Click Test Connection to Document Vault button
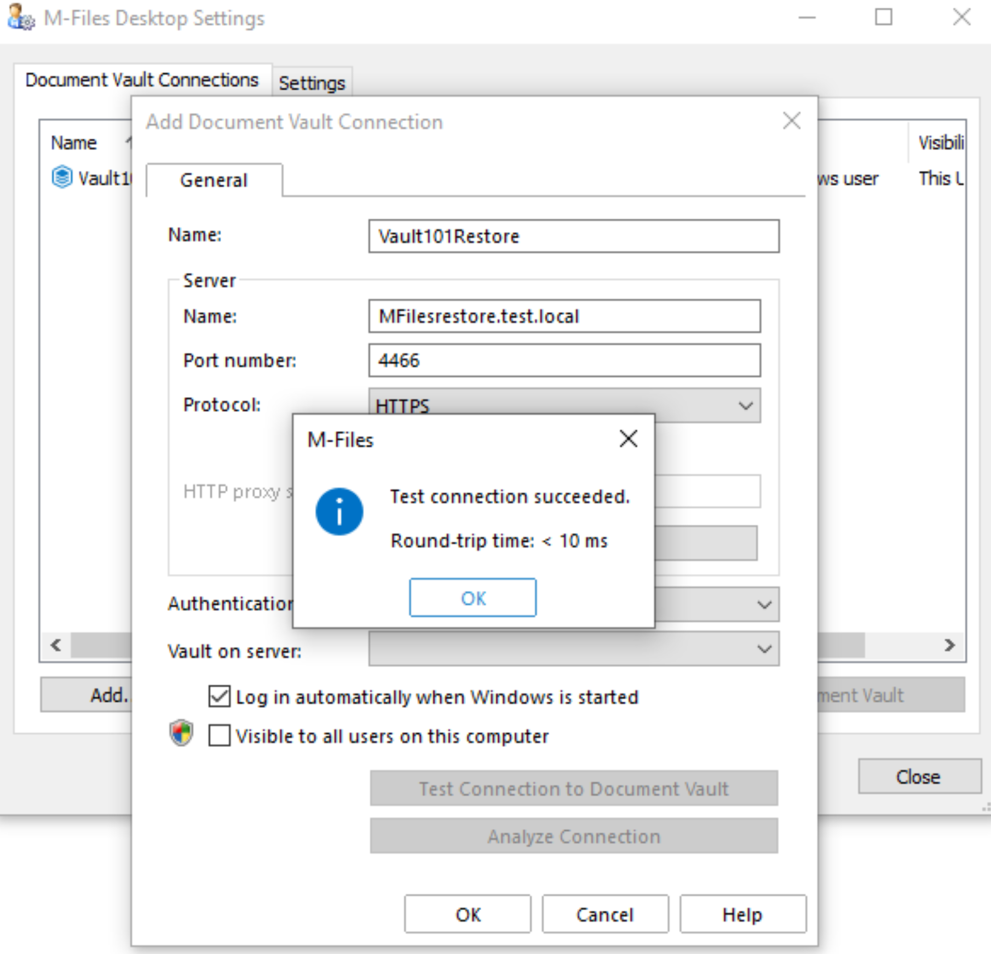The width and height of the screenshot is (991, 954). (574, 789)
